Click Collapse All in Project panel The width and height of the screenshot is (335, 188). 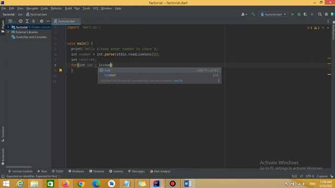[33, 21]
